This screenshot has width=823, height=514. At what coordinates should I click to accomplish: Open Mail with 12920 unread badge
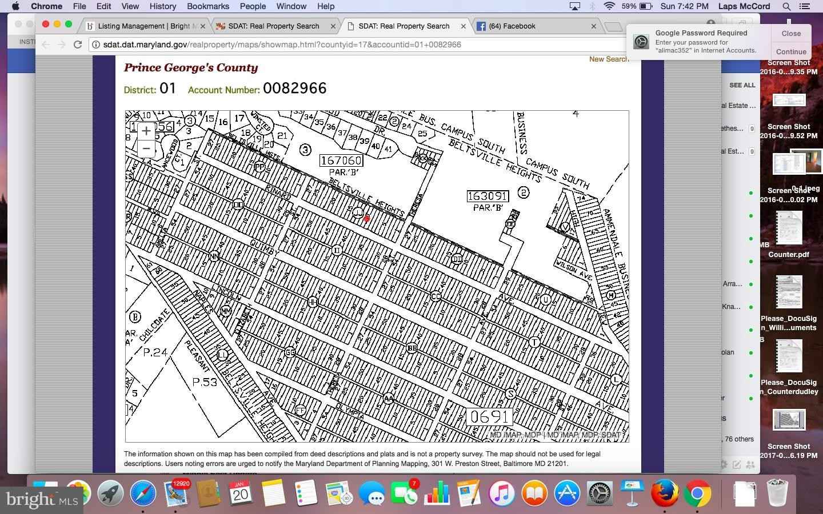(x=176, y=493)
